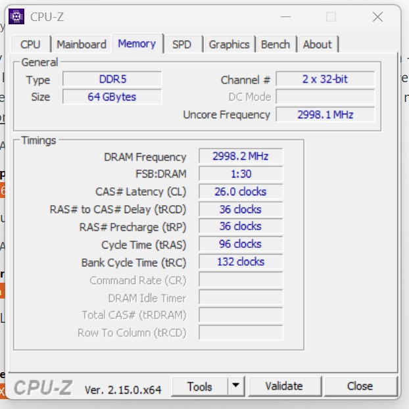The height and width of the screenshot is (409, 409).
Task: Switch to the CPU tab
Action: coord(30,44)
